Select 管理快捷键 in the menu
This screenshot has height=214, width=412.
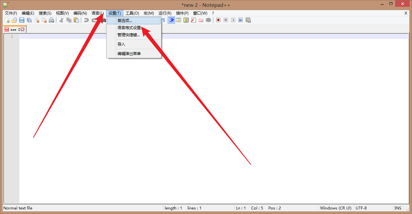[129, 35]
